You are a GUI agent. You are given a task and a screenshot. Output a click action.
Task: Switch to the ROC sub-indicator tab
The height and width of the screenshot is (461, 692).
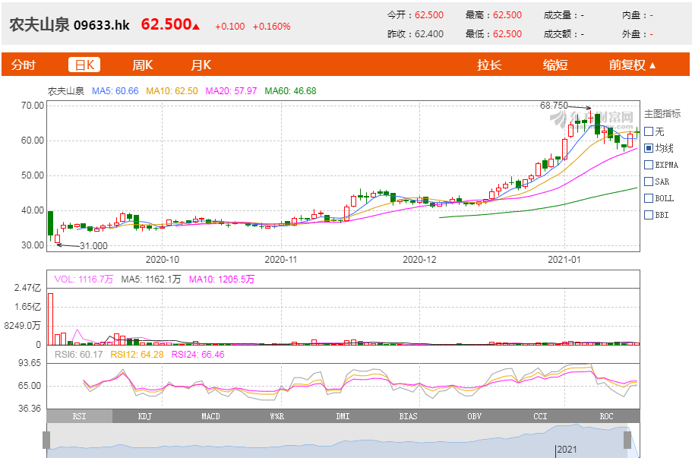click(x=606, y=416)
